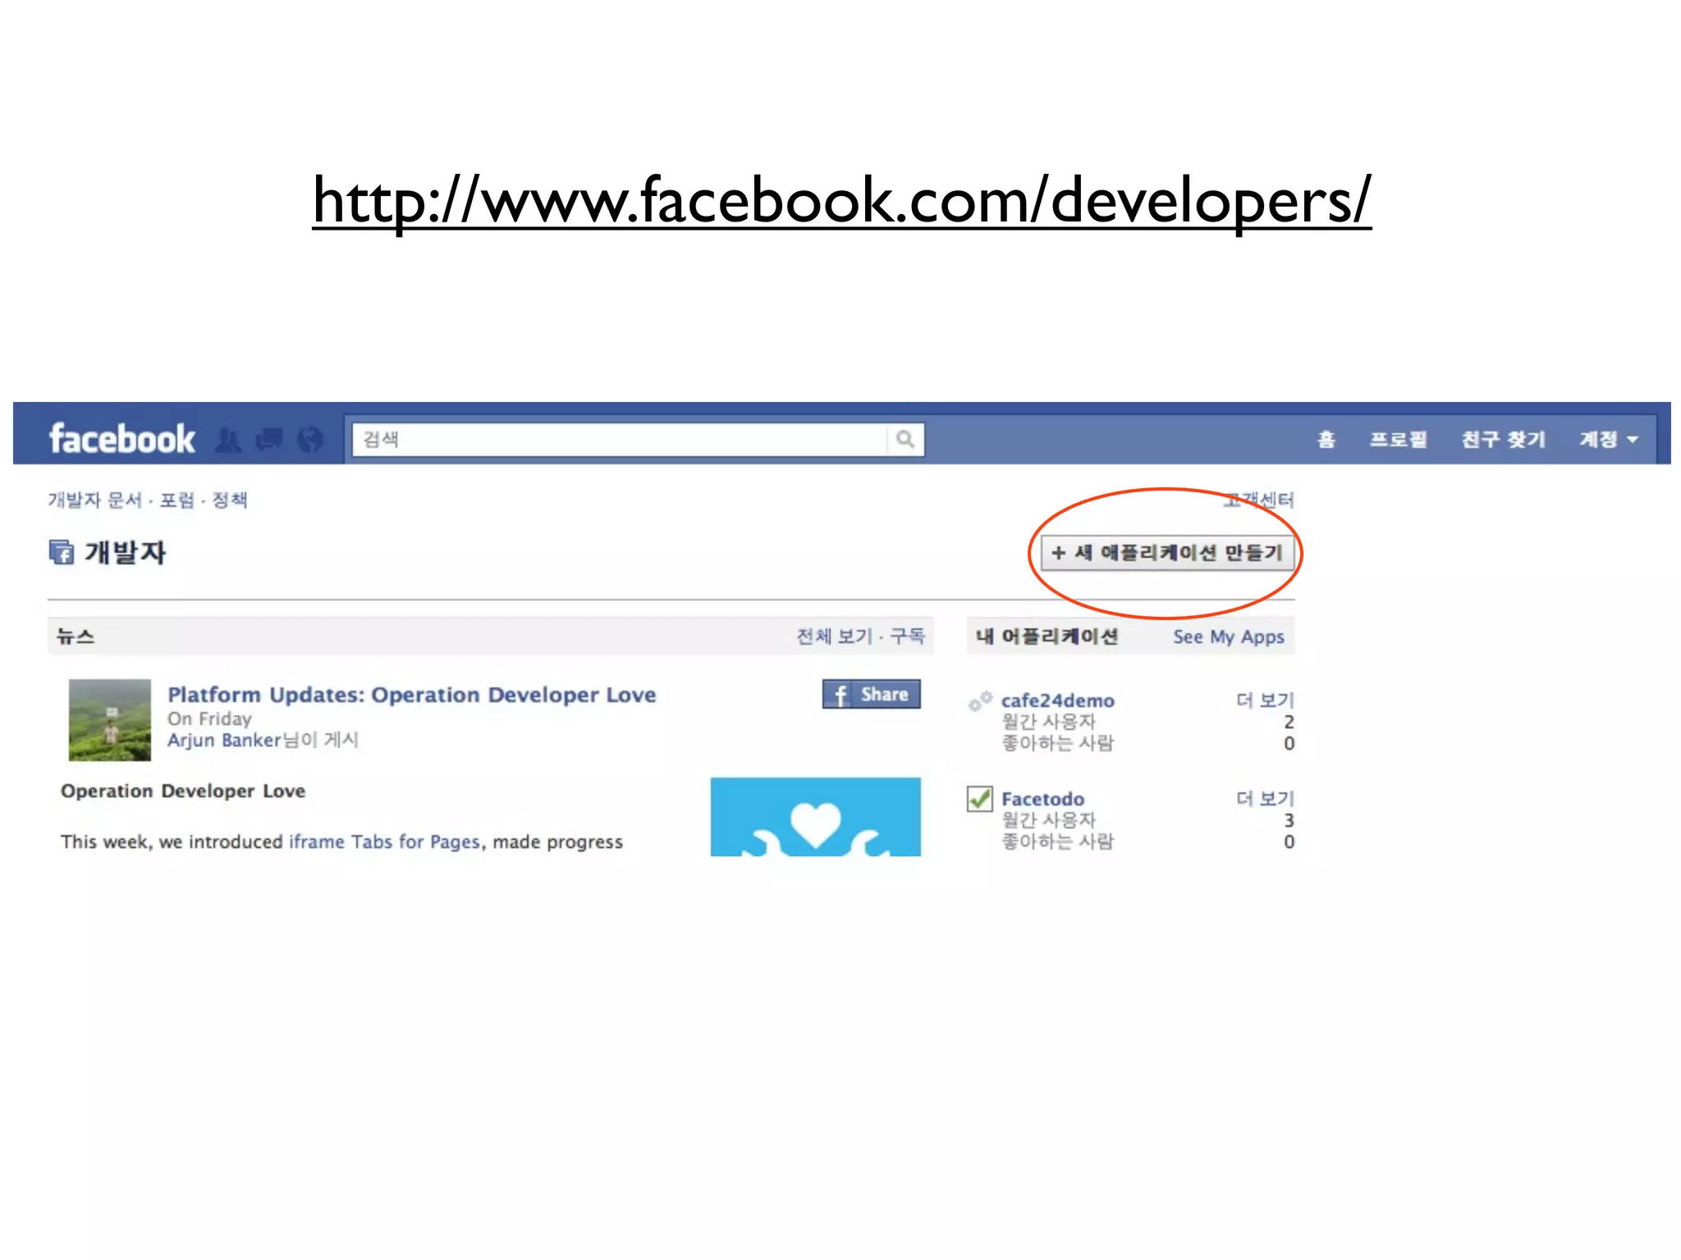Click the facebook logo
1681x1260 pixels.
[x=122, y=439]
